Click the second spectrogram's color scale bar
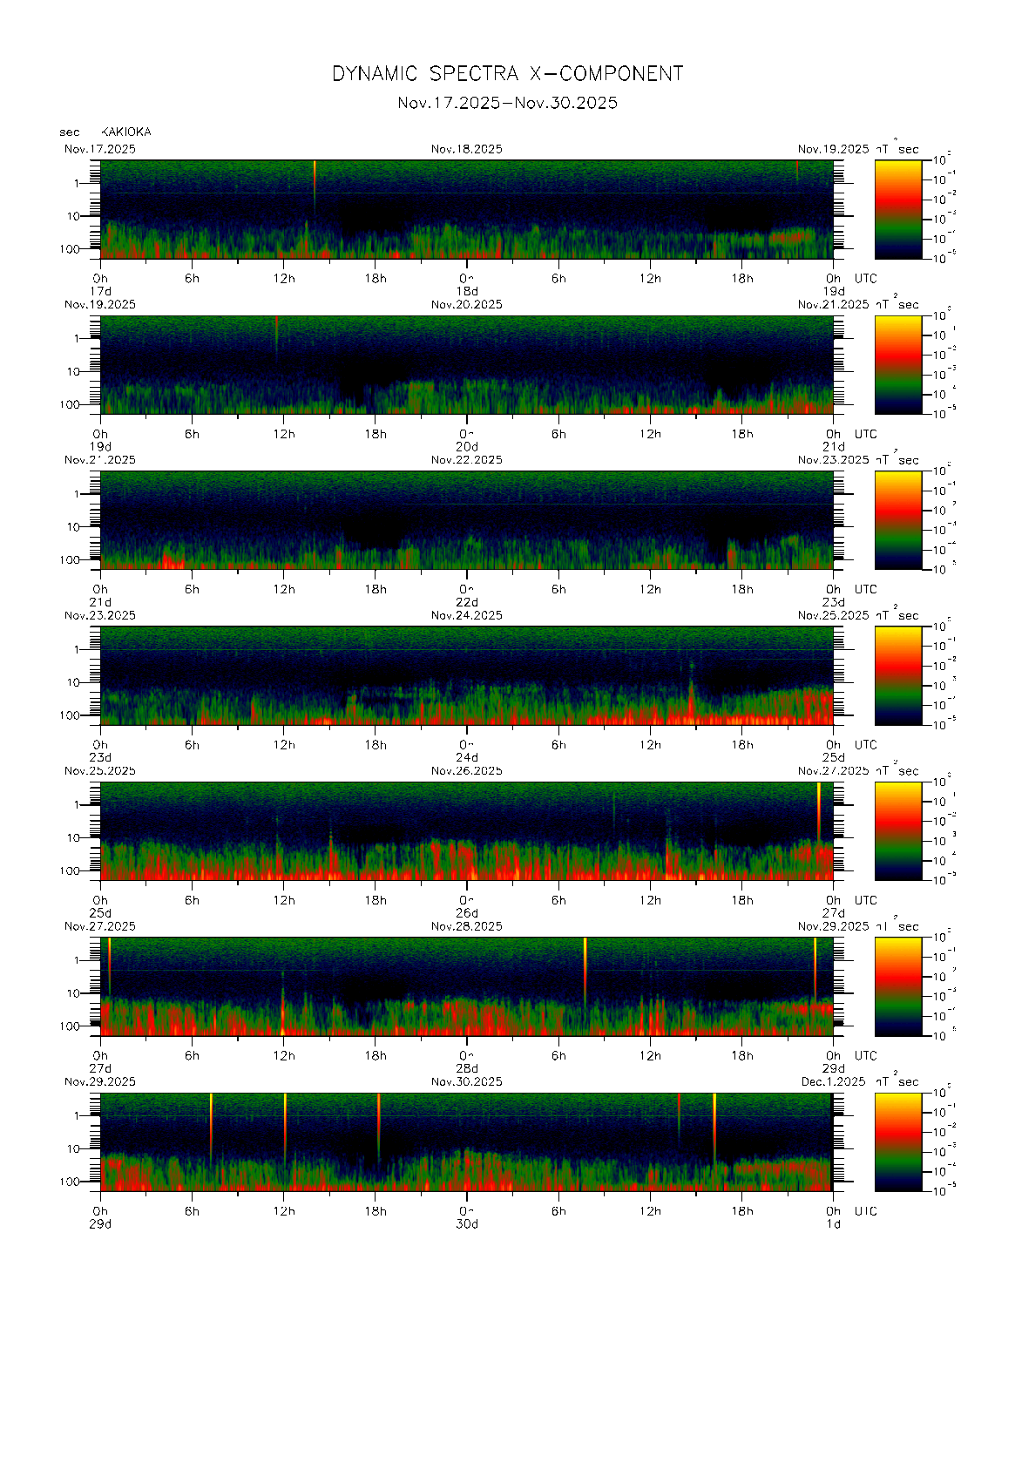The width and height of the screenshot is (1015, 1463). tap(897, 363)
